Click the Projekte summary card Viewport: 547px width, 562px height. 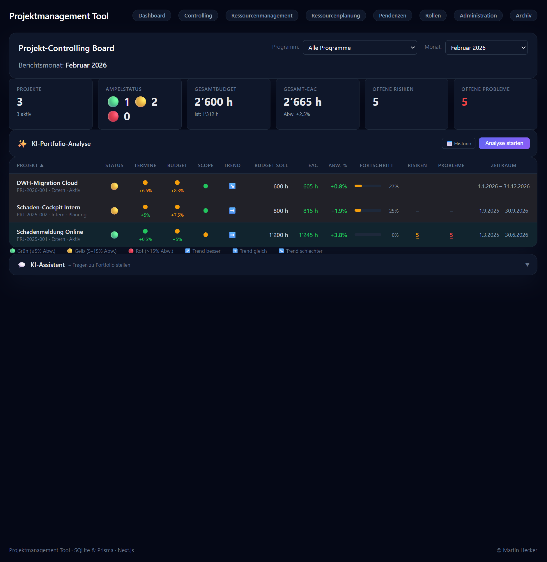point(51,104)
